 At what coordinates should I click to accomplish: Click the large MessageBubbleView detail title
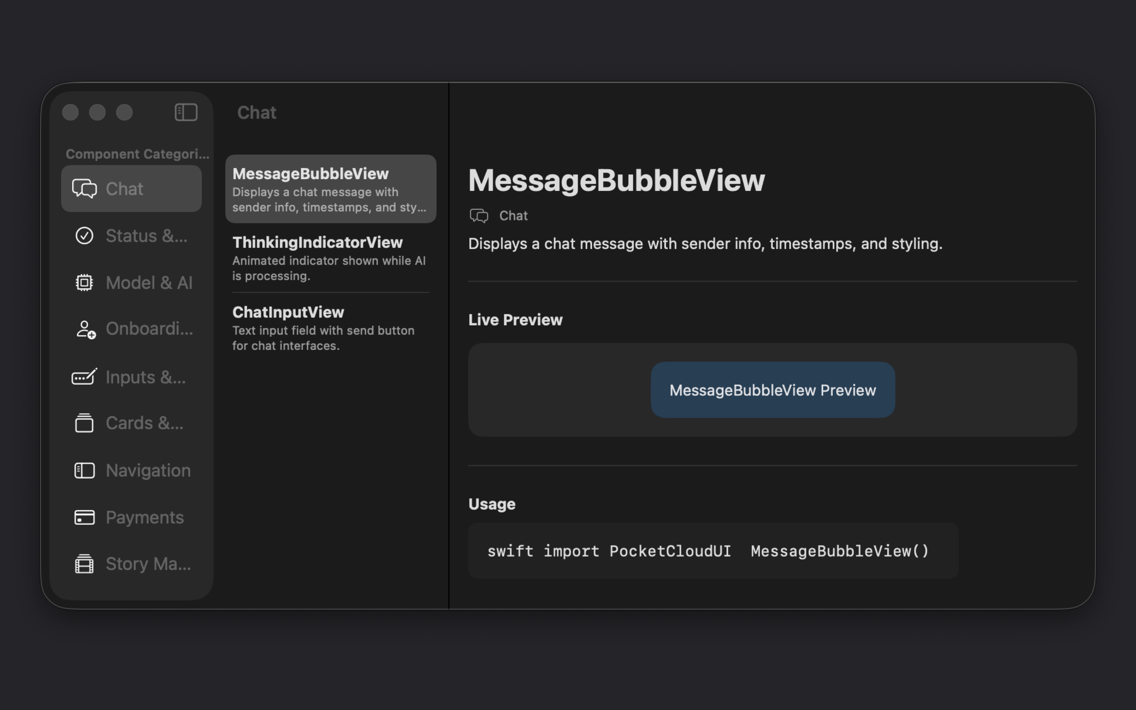pyautogui.click(x=617, y=180)
